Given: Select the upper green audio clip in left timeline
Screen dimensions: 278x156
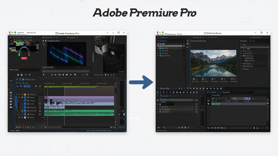Looking at the screenshot, I should 79,111.
